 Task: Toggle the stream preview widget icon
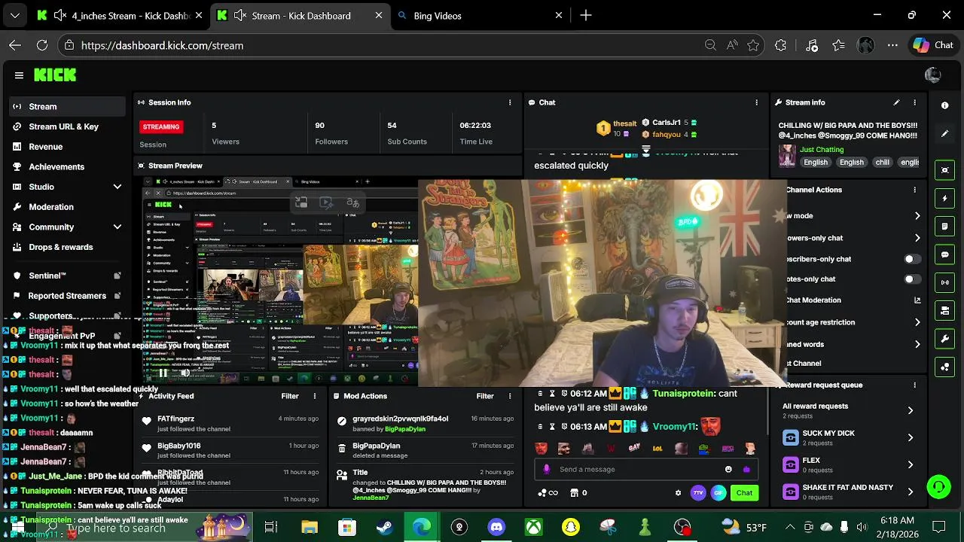click(x=945, y=170)
